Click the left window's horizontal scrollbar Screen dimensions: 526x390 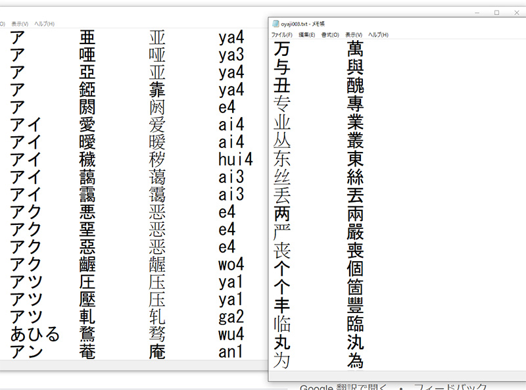[x=131, y=364]
